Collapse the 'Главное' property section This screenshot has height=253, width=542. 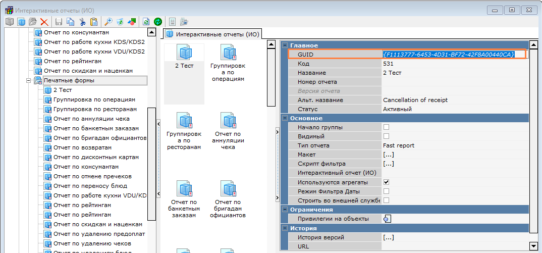pos(285,45)
